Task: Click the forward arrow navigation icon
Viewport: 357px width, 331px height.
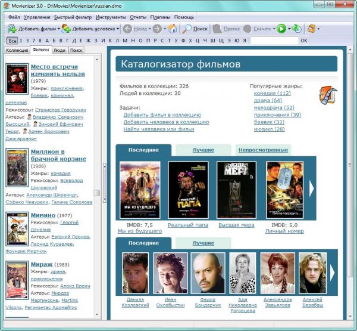Action: tap(157, 29)
